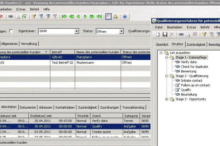Screen dimensions: 220x146
Task: Open Bearbeiten menu in Qualifizierungsverfahren window
Action: coord(175,27)
